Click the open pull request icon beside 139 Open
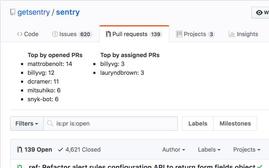This screenshot has height=168, width=269. [x=20, y=150]
